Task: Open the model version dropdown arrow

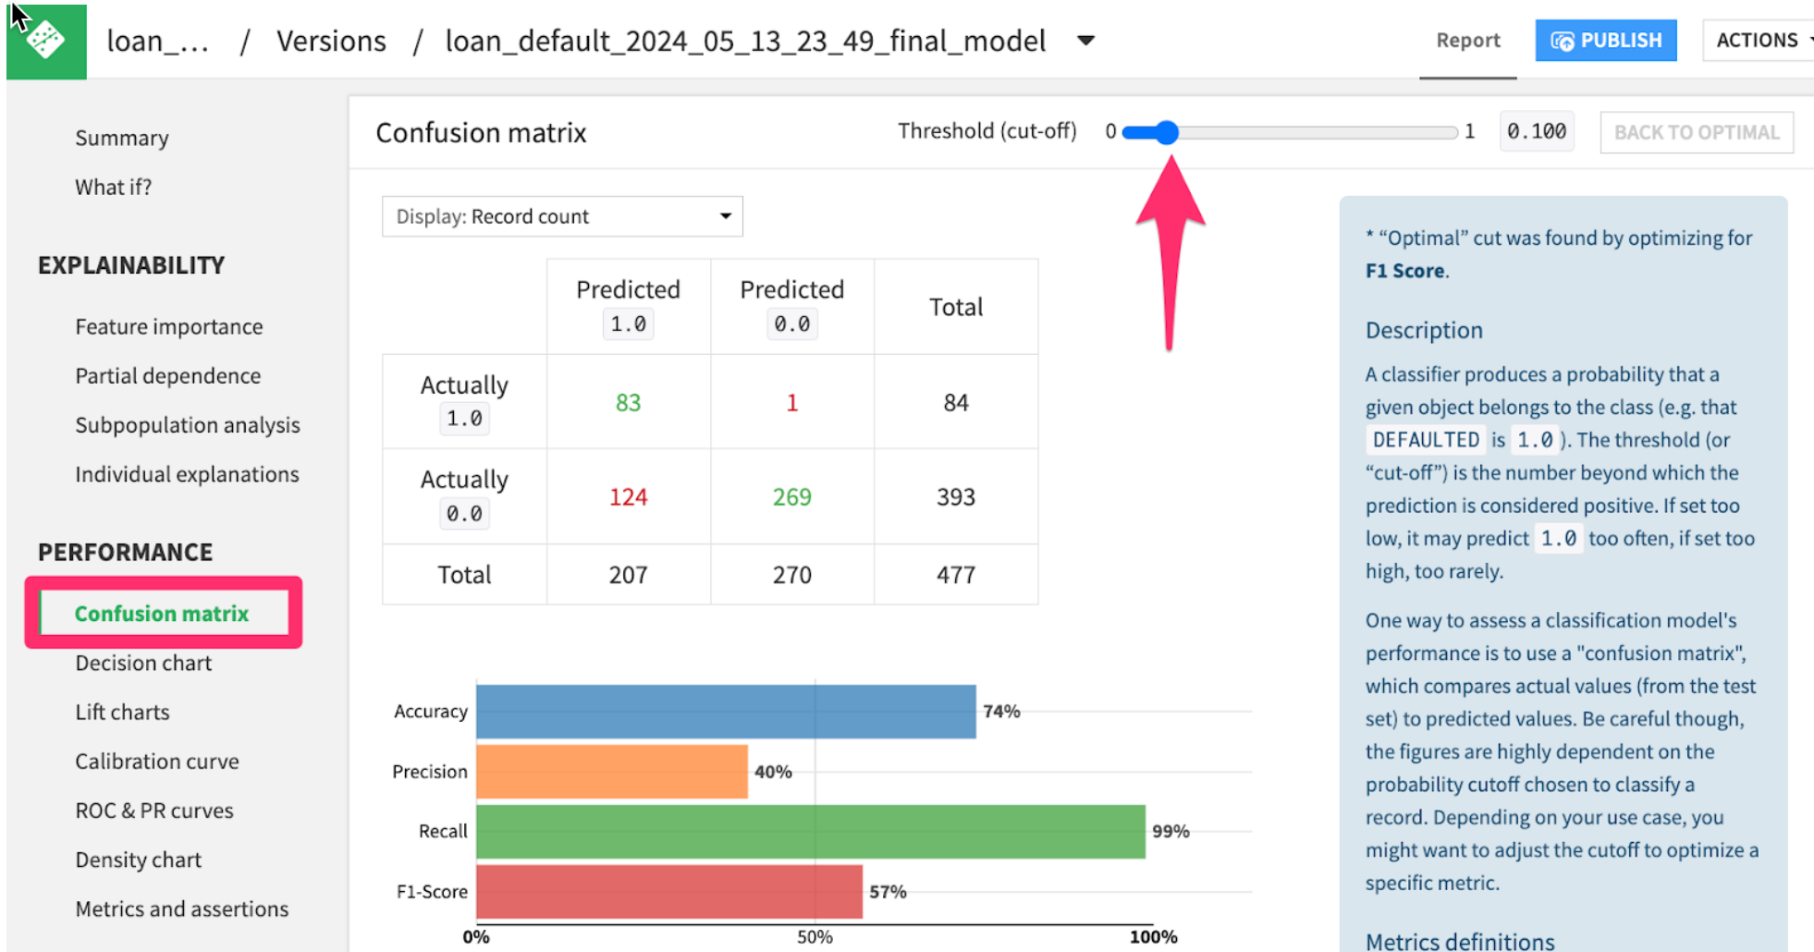Action: point(1086,41)
